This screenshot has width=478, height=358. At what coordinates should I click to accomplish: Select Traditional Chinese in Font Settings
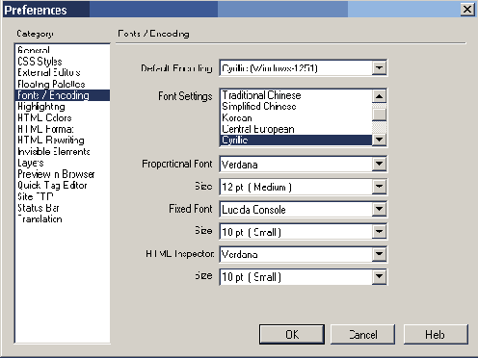pyautogui.click(x=261, y=95)
